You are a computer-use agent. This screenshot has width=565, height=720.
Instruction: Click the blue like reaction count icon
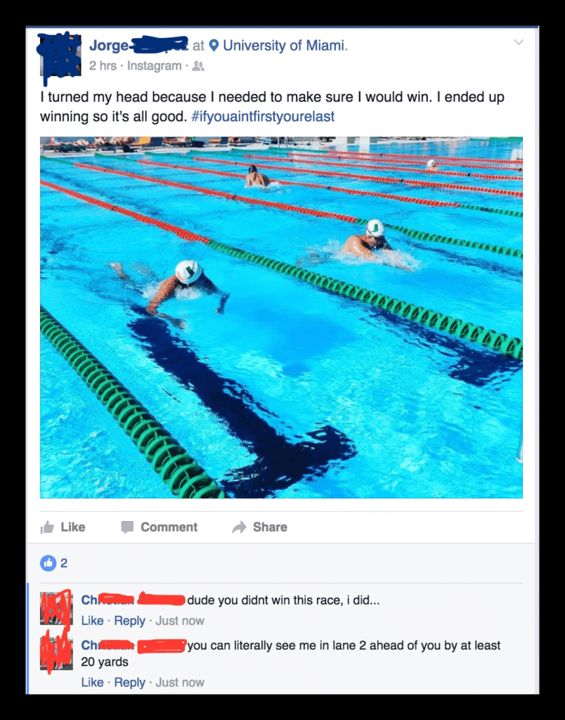tap(48, 563)
